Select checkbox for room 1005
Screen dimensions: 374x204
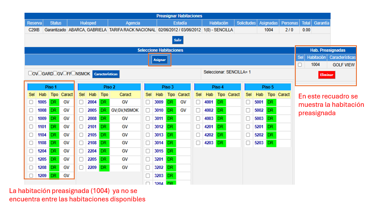pos(31,102)
